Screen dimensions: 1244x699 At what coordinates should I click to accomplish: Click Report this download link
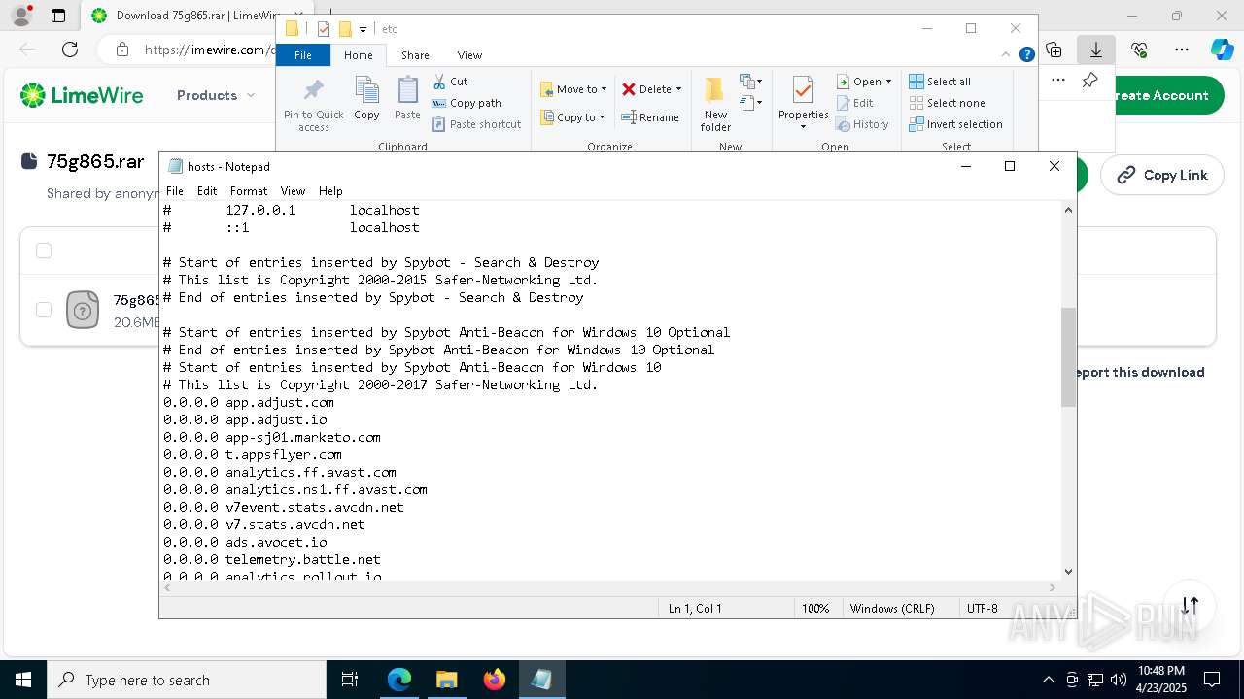pos(1138,372)
